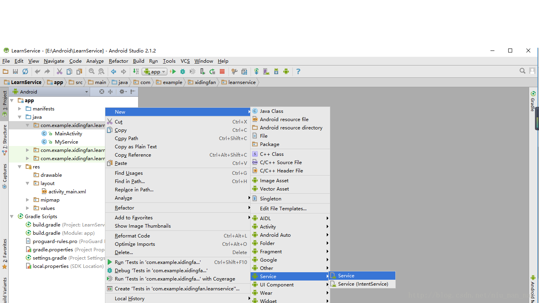
Task: Click the Synchronize refresh icon
Action: [x=25, y=71]
